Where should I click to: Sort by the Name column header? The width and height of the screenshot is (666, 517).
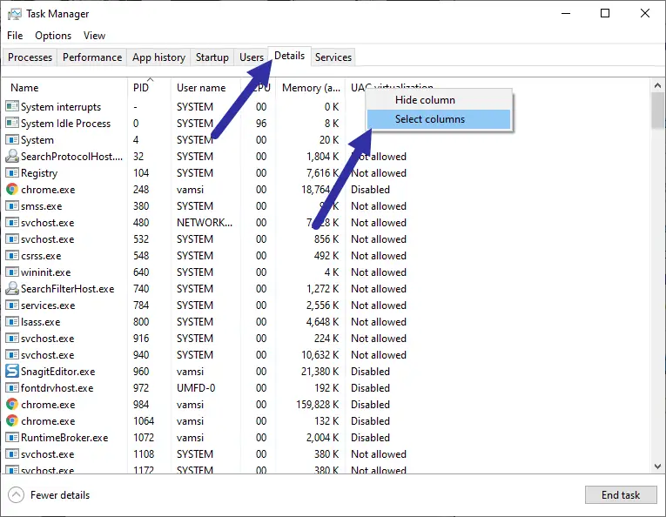coord(65,88)
